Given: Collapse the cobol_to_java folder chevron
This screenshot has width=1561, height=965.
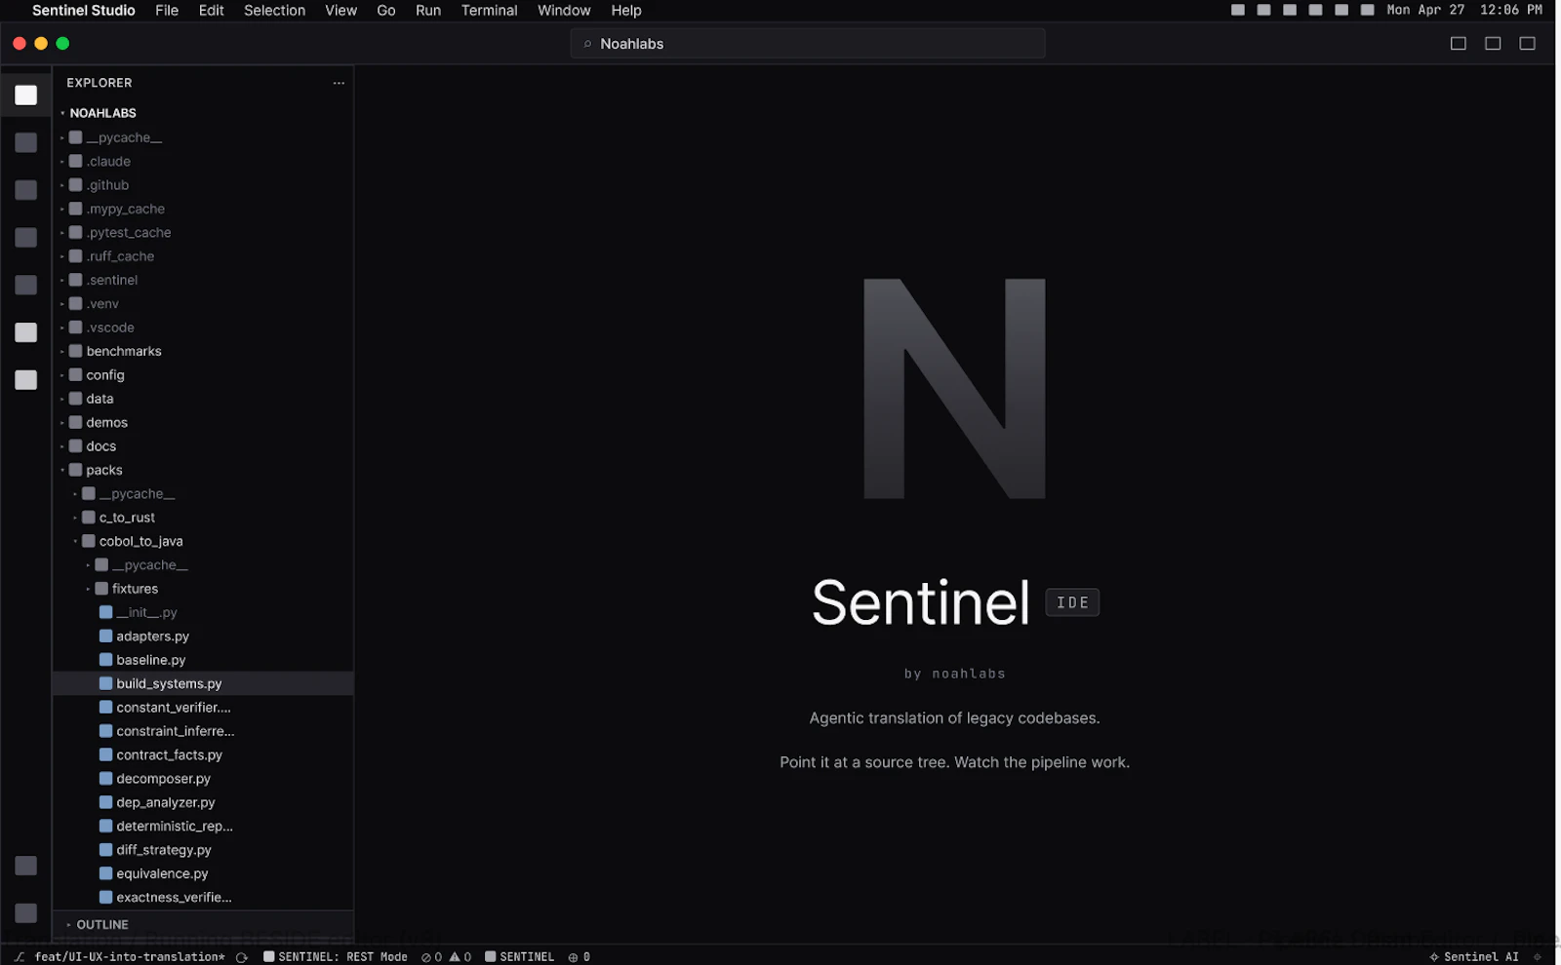Looking at the screenshot, I should tap(75, 541).
